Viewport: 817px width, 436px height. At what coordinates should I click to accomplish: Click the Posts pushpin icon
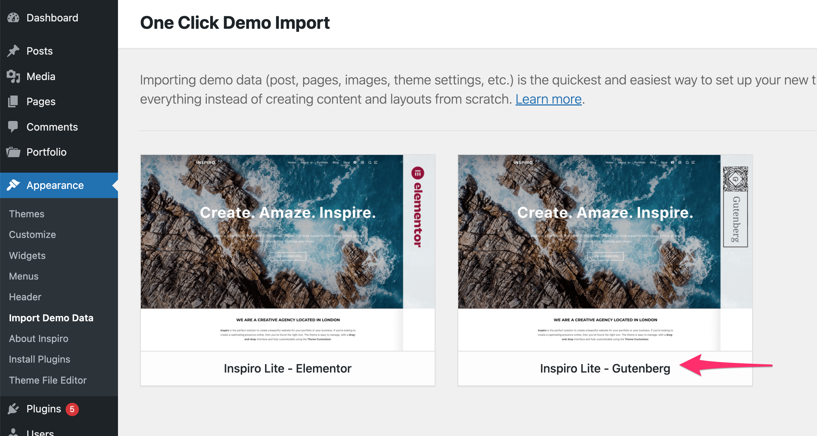pos(13,51)
